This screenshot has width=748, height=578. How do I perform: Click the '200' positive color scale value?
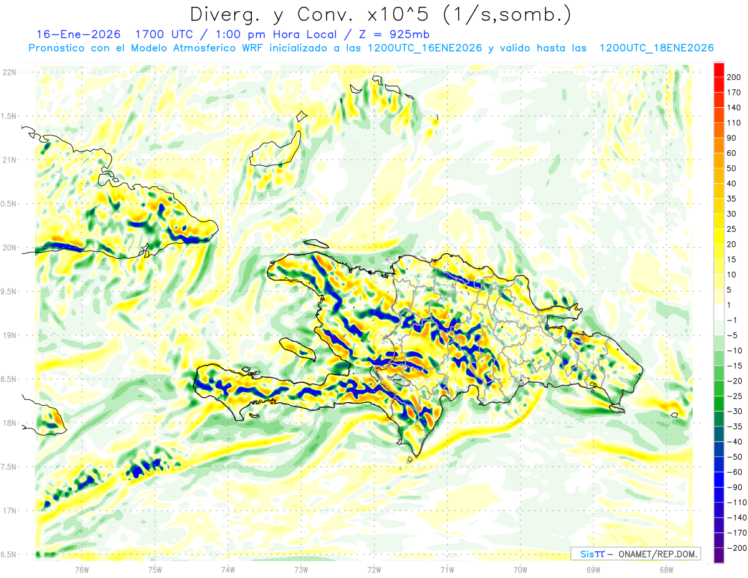coord(734,77)
